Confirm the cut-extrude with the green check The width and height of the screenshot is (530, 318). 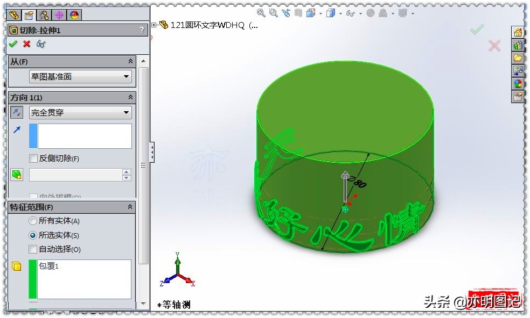point(13,45)
